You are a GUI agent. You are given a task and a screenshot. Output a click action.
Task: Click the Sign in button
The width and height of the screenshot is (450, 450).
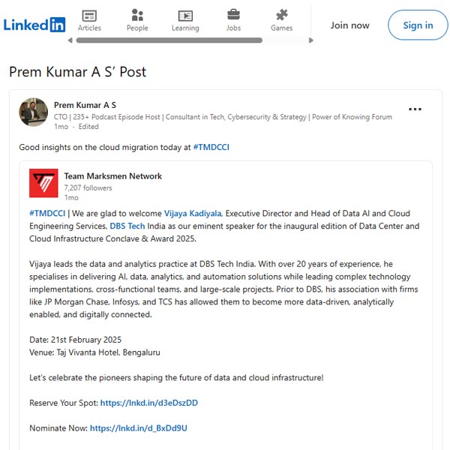(418, 25)
